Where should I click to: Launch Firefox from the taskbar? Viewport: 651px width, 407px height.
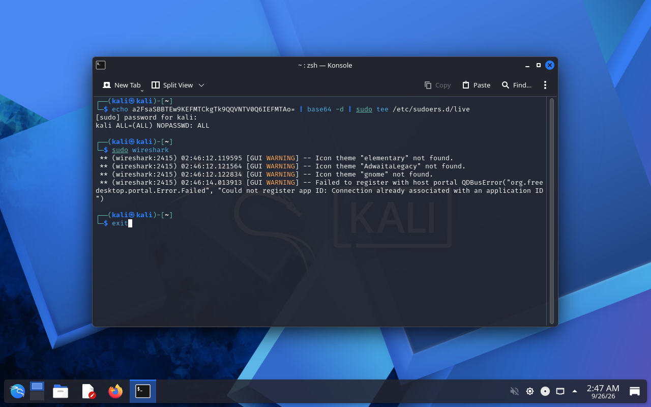[115, 391]
